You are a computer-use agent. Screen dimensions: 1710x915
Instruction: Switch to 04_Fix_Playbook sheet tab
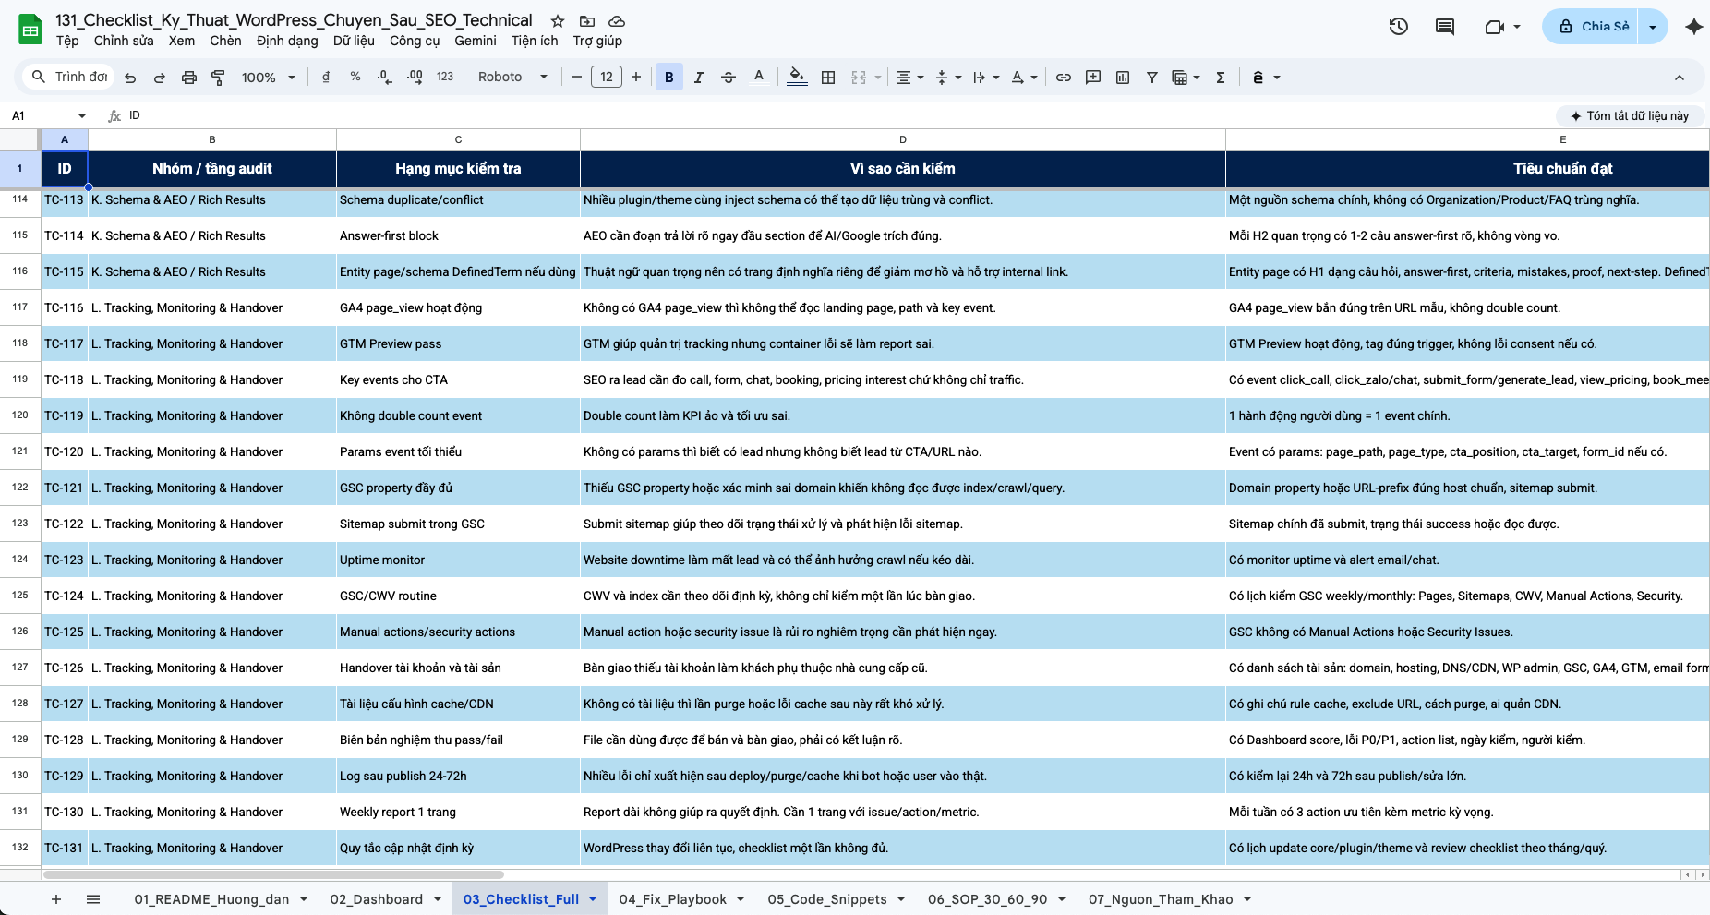click(673, 899)
